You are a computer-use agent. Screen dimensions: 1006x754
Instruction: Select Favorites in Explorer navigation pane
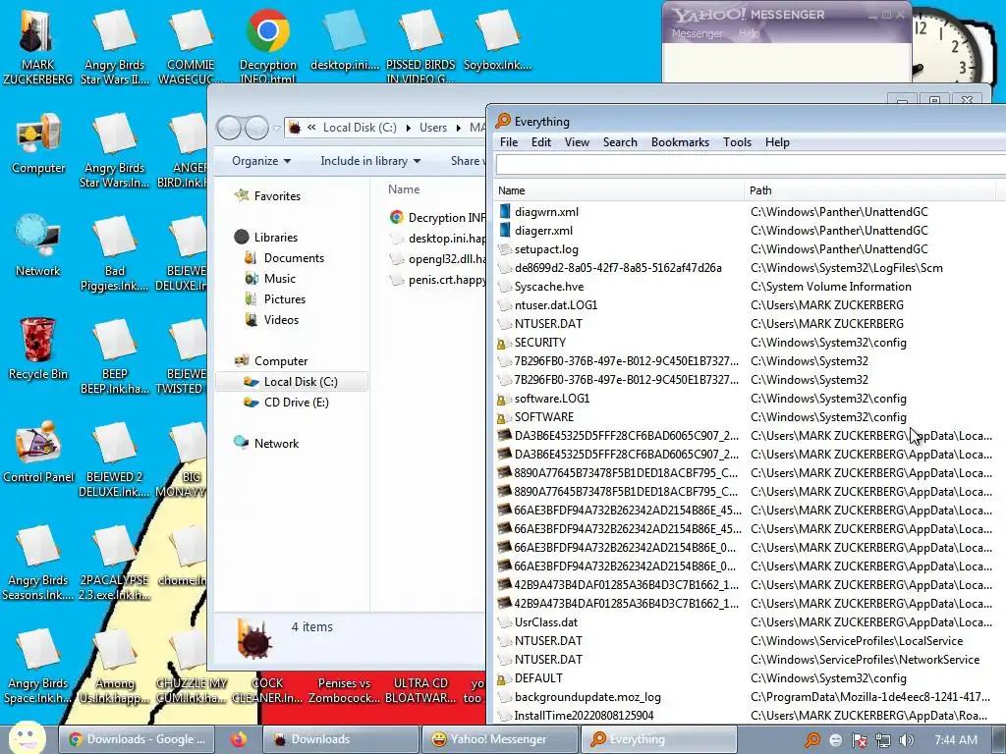(x=276, y=196)
